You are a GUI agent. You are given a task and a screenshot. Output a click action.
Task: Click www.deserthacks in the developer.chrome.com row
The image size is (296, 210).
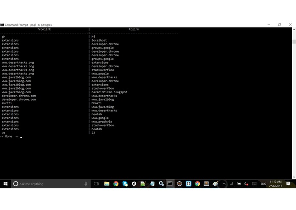104,96
